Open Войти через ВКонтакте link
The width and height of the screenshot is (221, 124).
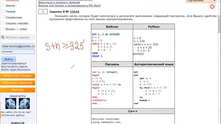(x=16, y=70)
